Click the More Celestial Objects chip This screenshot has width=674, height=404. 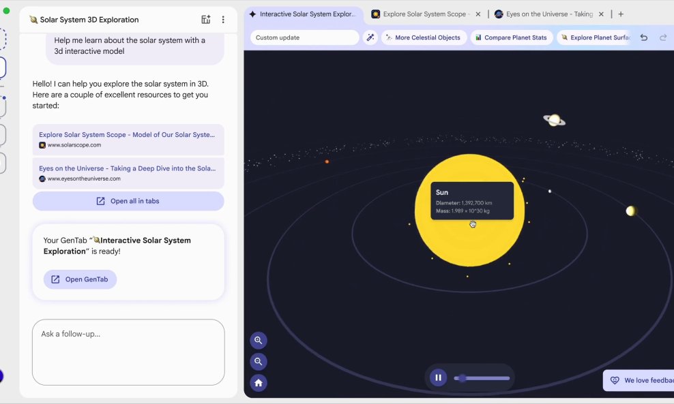pyautogui.click(x=424, y=37)
